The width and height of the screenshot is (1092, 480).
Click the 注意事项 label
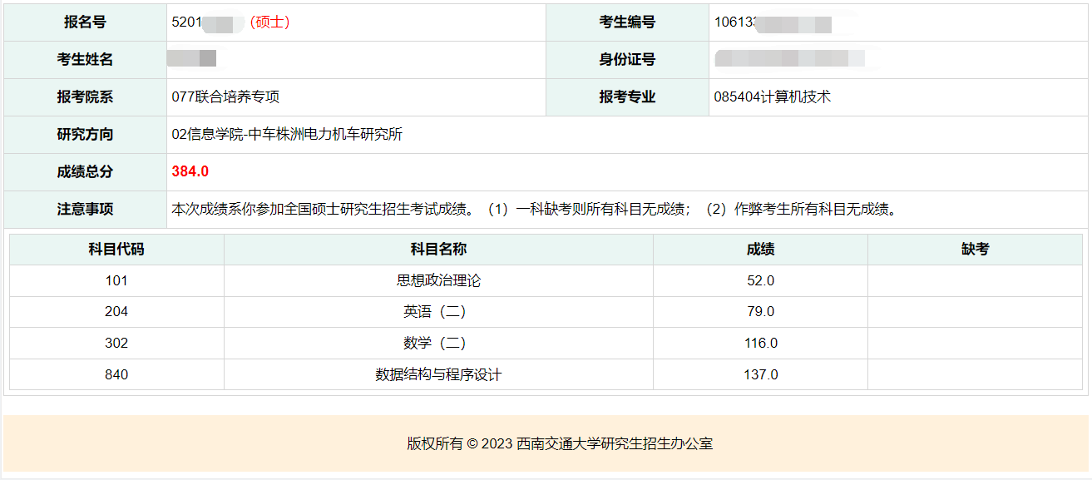85,210
